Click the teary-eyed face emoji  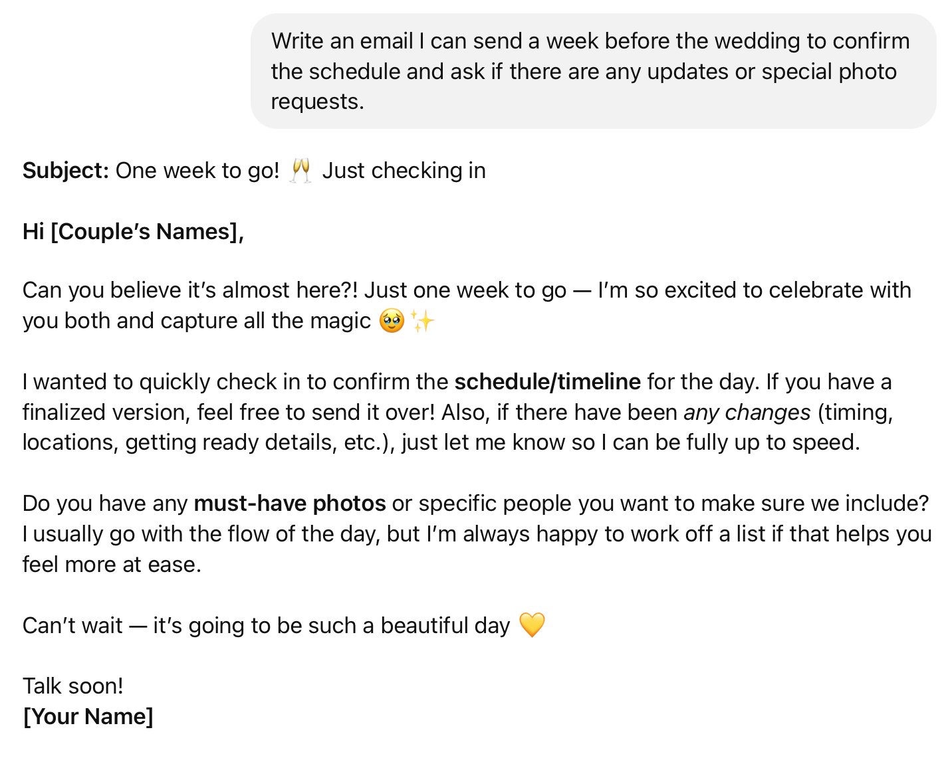pyautogui.click(x=392, y=322)
